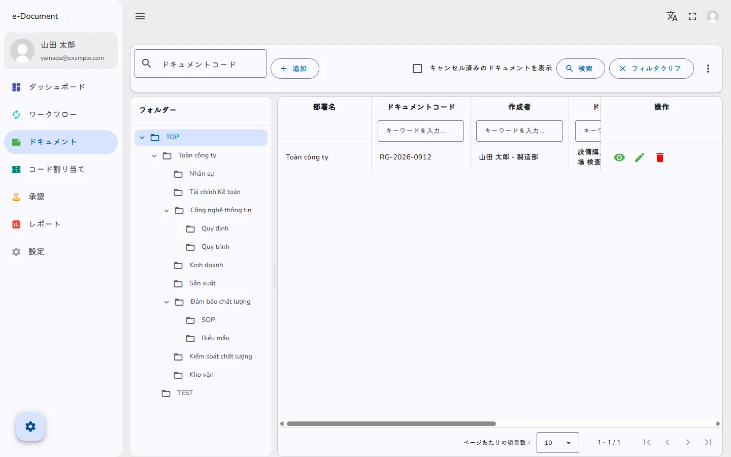
Task: Select Kiểm soát chất lượng folder
Action: [x=220, y=356]
